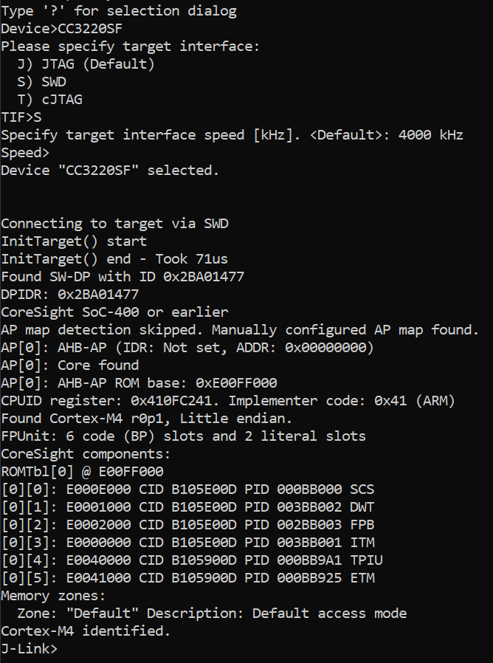Select the "S) SWD" option text

pyautogui.click(x=46, y=82)
